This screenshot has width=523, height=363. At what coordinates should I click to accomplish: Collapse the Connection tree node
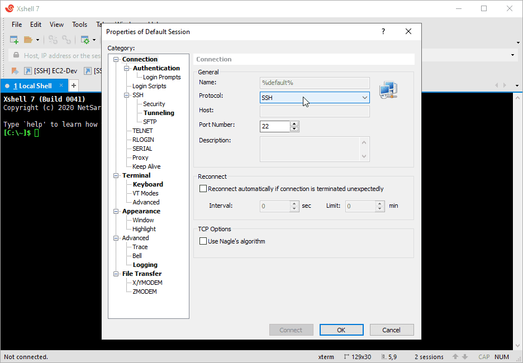tap(116, 59)
